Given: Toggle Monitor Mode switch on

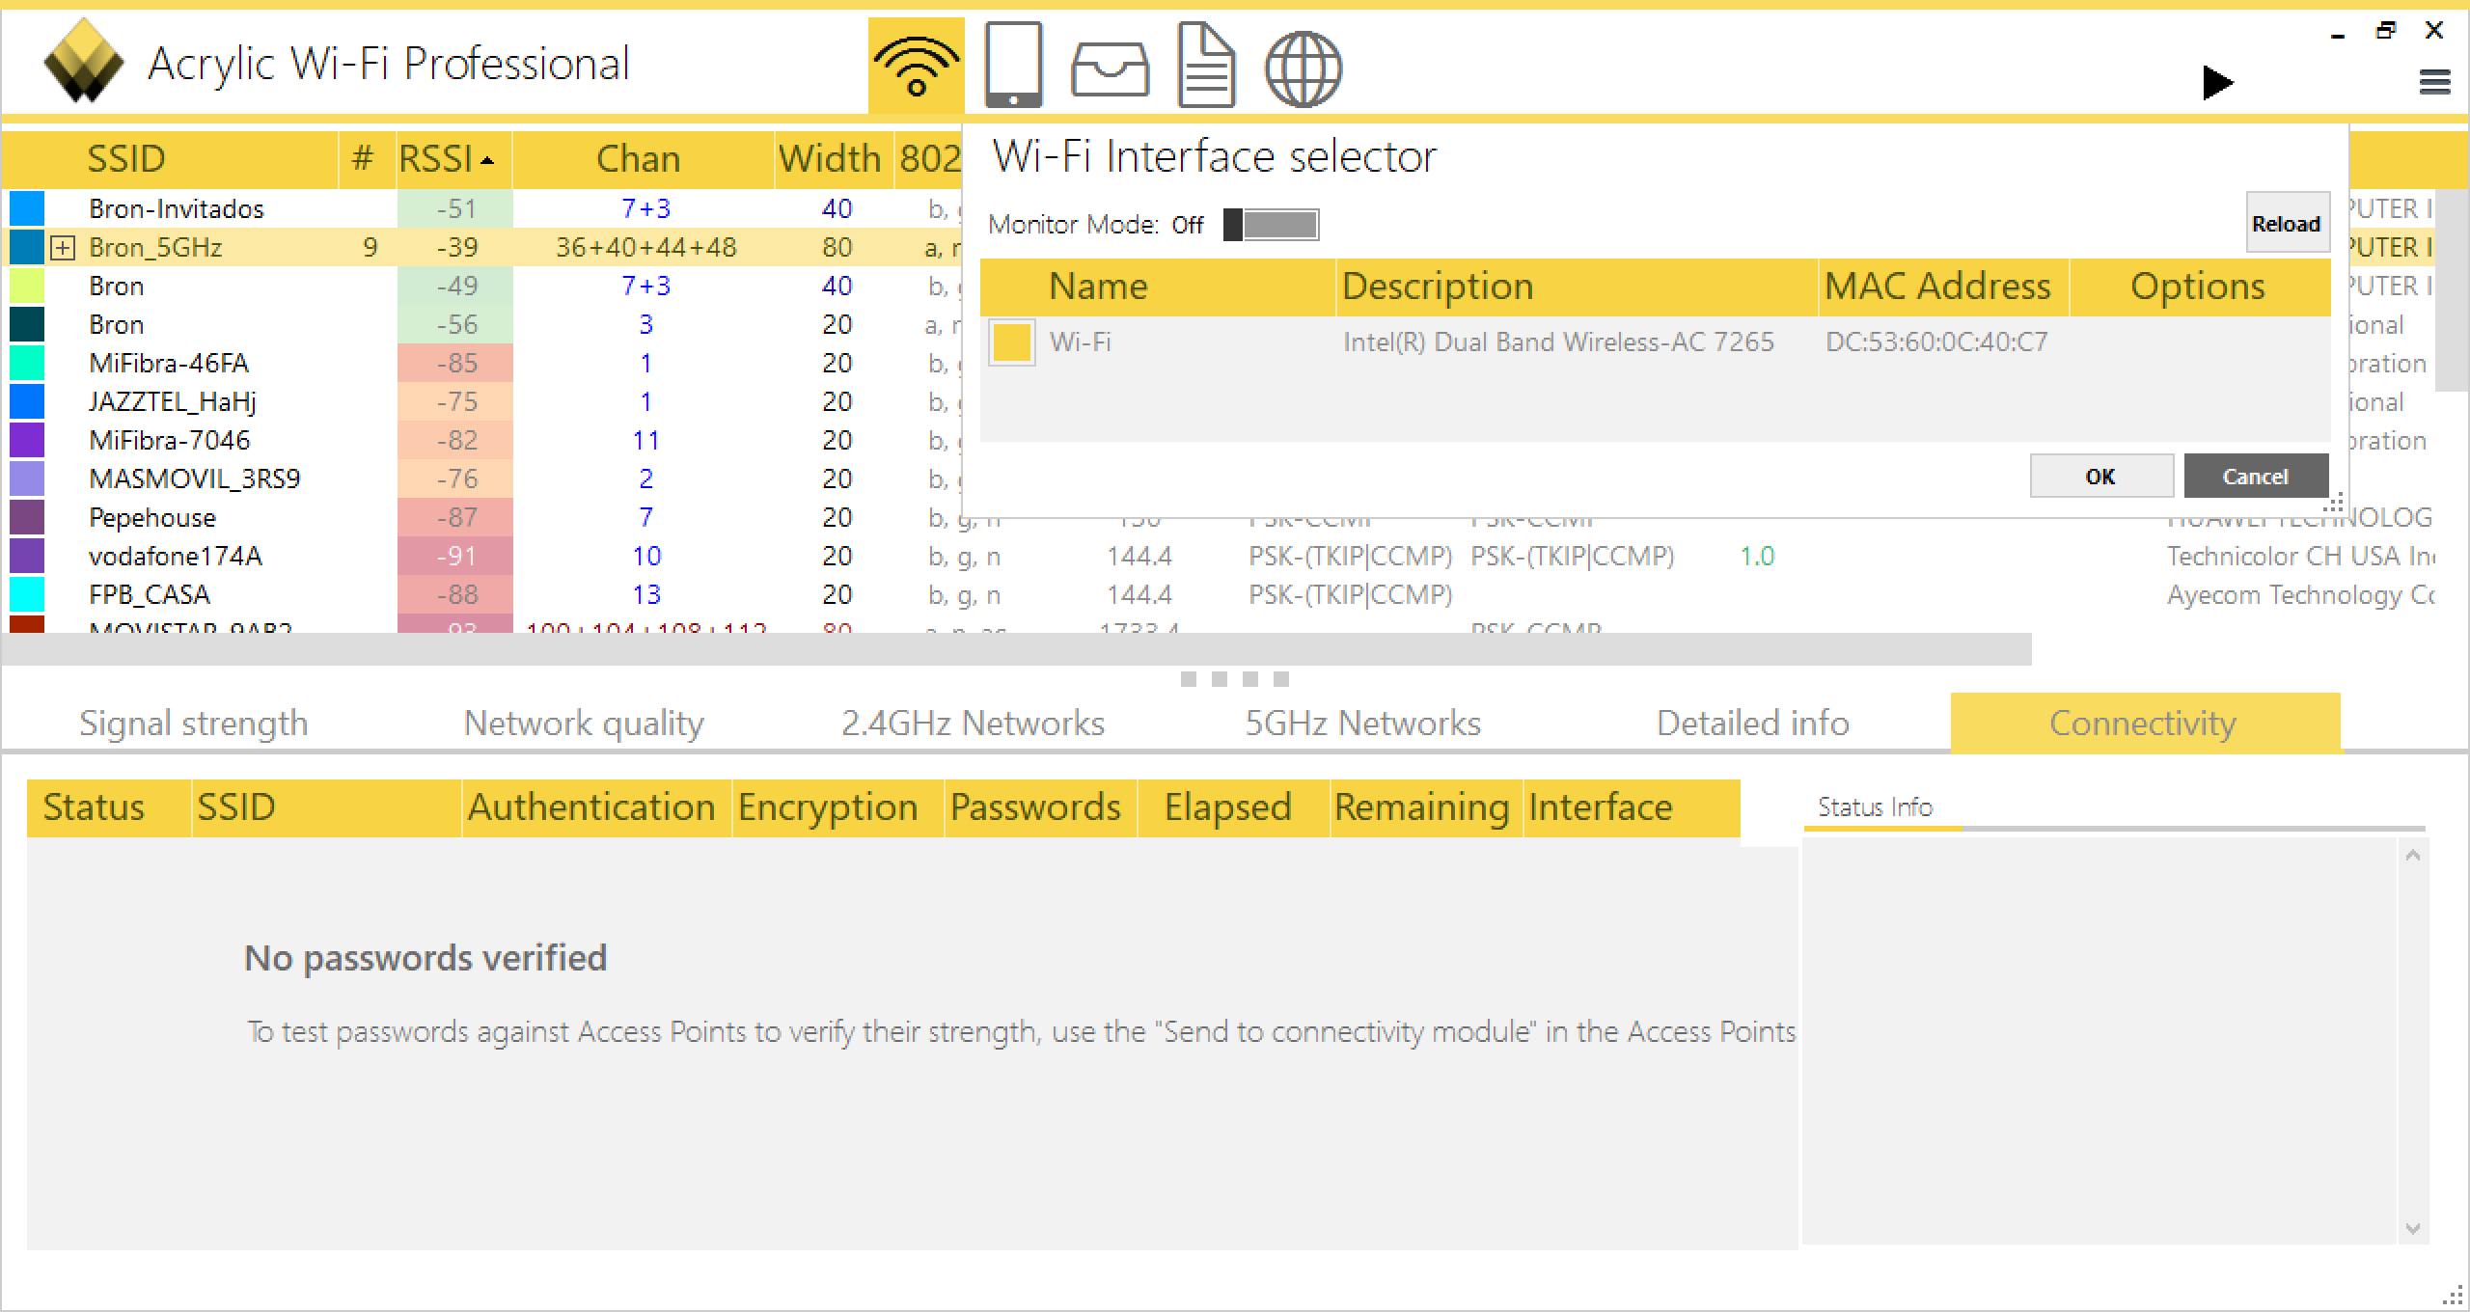Looking at the screenshot, I should [1271, 225].
